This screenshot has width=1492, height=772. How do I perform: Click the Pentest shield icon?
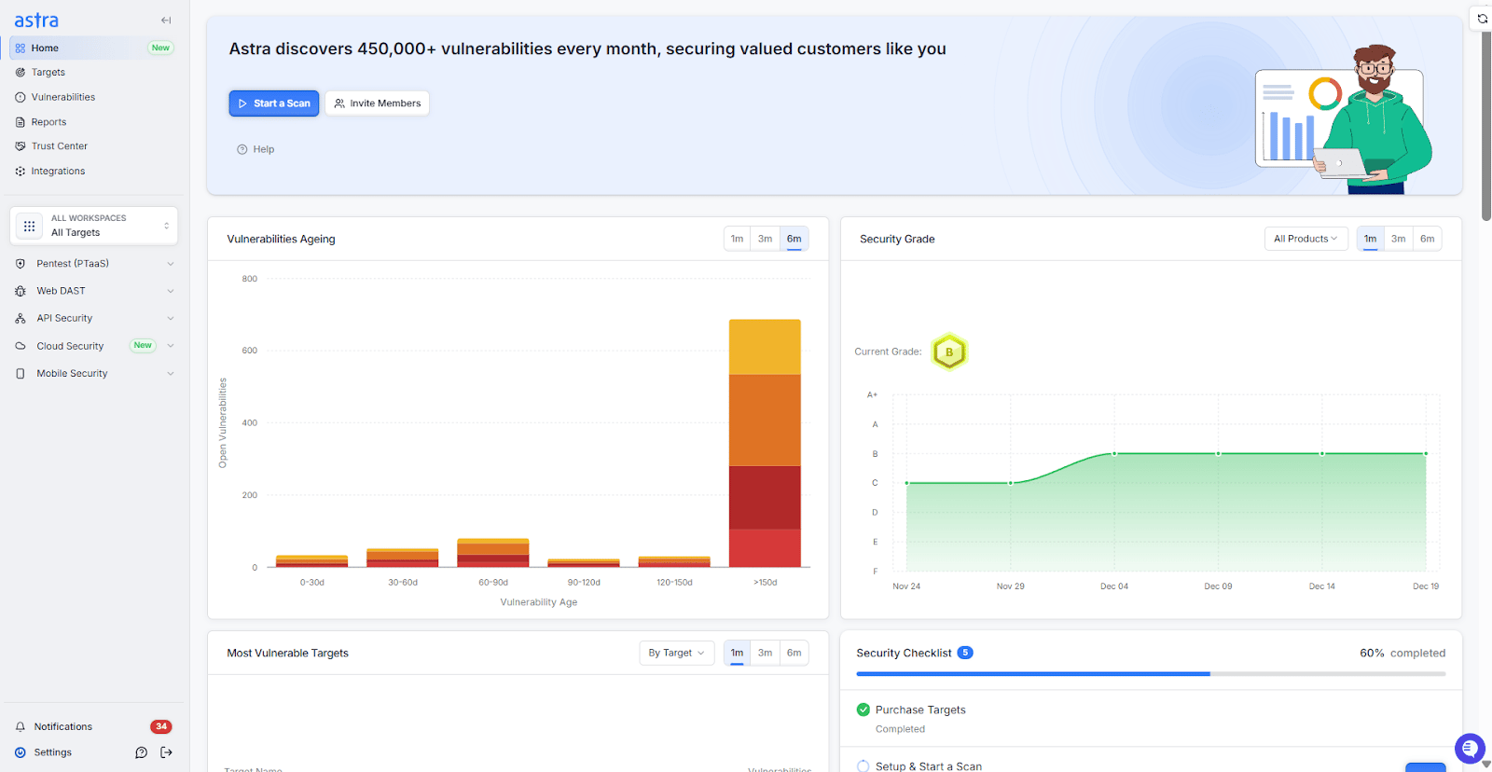(21, 264)
